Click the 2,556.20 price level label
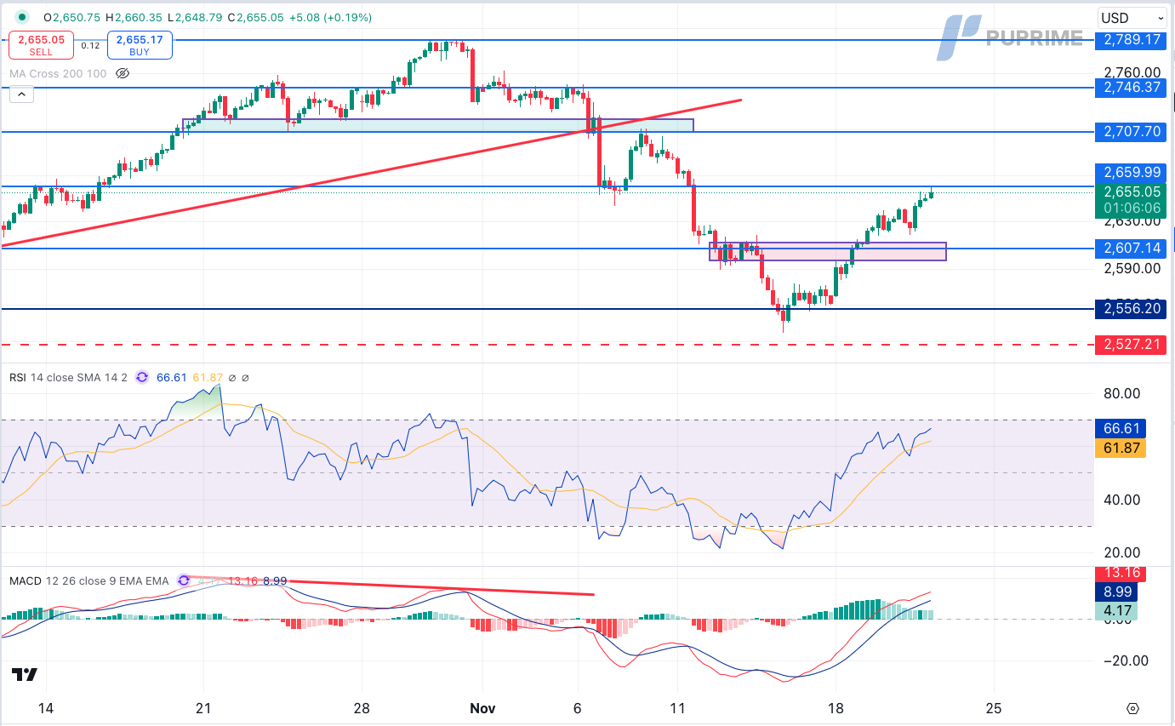Image resolution: width=1175 pixels, height=726 pixels. coord(1132,308)
